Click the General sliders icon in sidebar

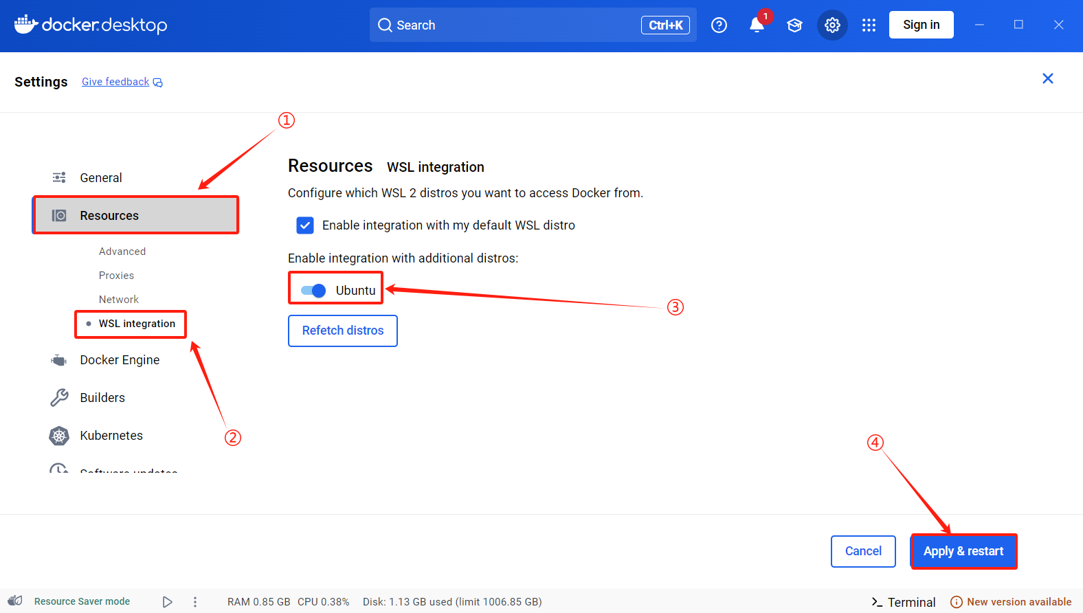(59, 177)
